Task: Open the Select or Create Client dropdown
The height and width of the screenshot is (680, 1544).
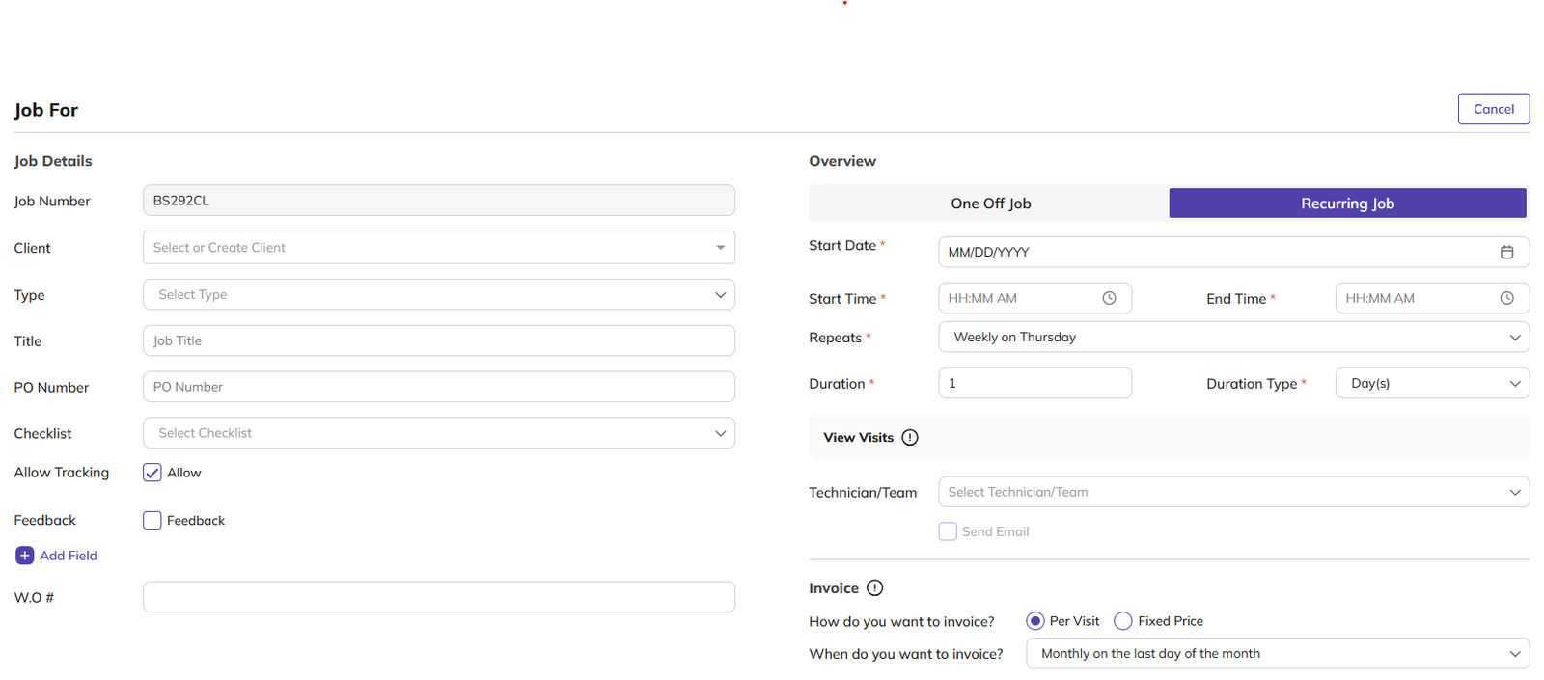Action: tap(438, 248)
